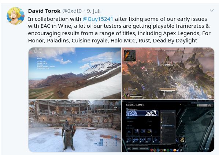Click the gold emblem icon in Halo menu

point(182,140)
